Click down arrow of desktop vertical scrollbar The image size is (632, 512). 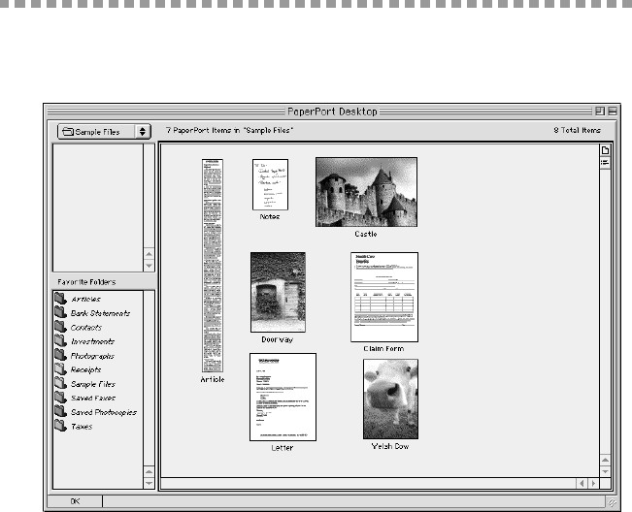pyautogui.click(x=605, y=471)
